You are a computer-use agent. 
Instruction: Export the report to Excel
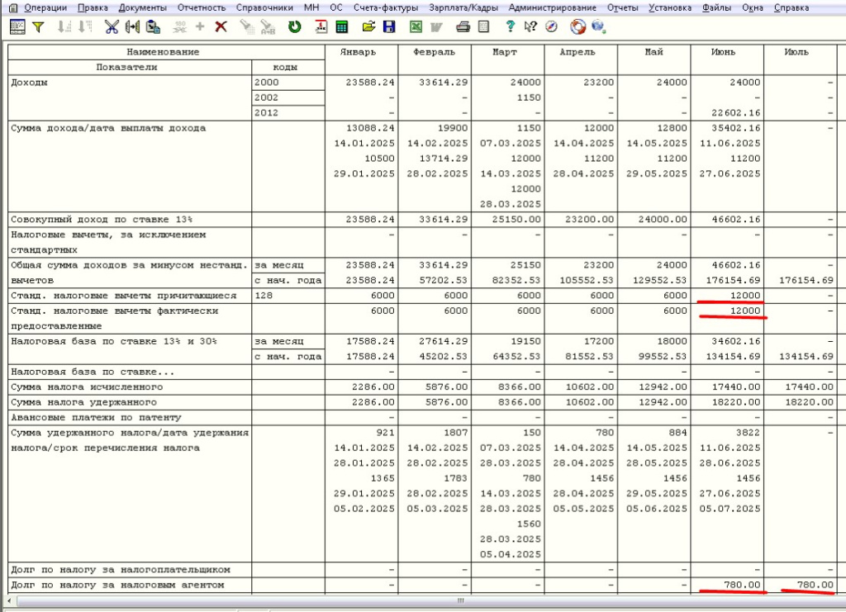[x=416, y=27]
